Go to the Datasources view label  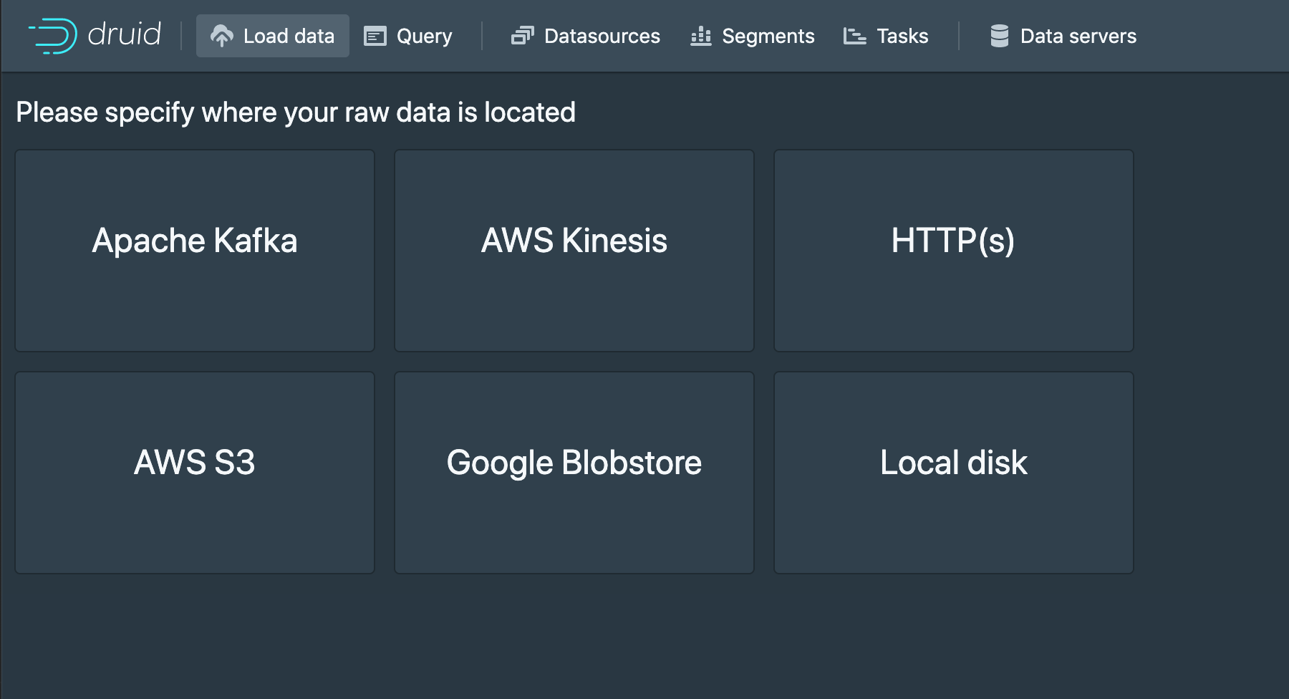pyautogui.click(x=602, y=36)
